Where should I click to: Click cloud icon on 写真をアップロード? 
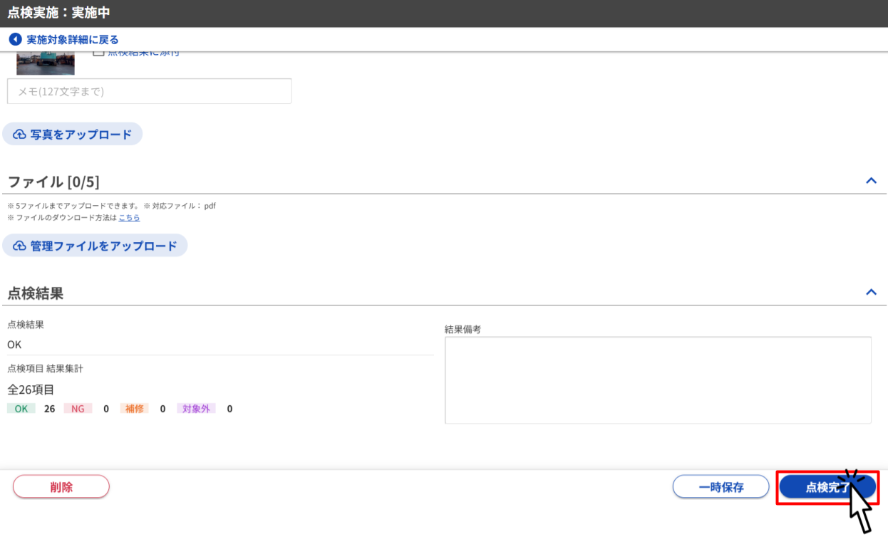20,135
